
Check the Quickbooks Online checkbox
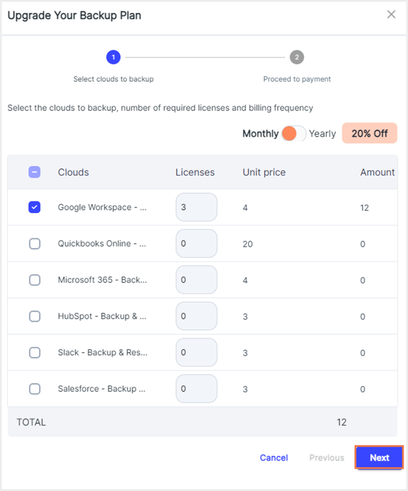click(34, 243)
